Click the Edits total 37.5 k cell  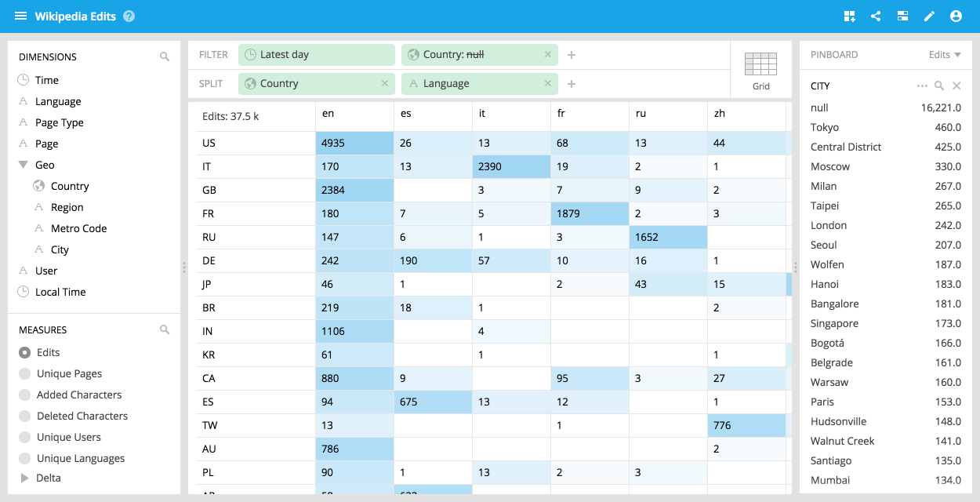252,115
